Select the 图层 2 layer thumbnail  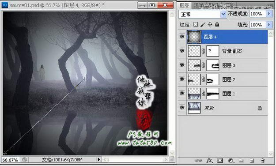click(x=194, y=79)
